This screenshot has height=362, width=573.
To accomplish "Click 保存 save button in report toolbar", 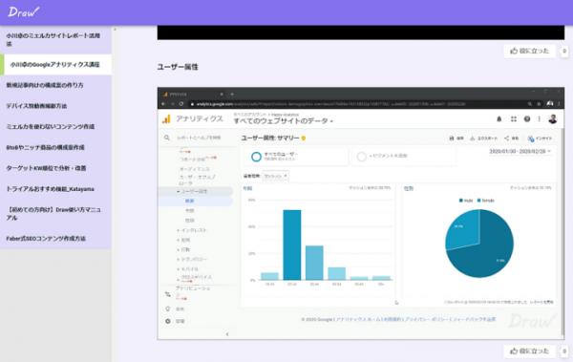I will click(x=456, y=138).
